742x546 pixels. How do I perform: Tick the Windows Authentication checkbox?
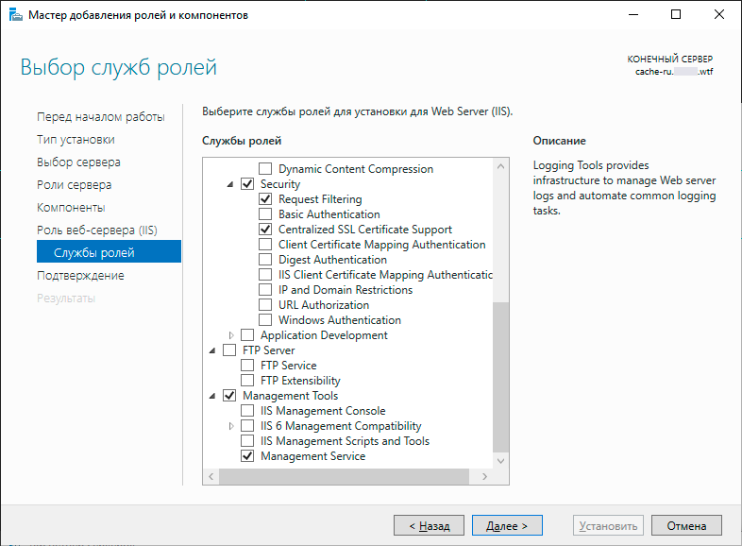point(265,320)
